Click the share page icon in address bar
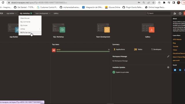Screen dimensions: 185x104 [149, 3]
